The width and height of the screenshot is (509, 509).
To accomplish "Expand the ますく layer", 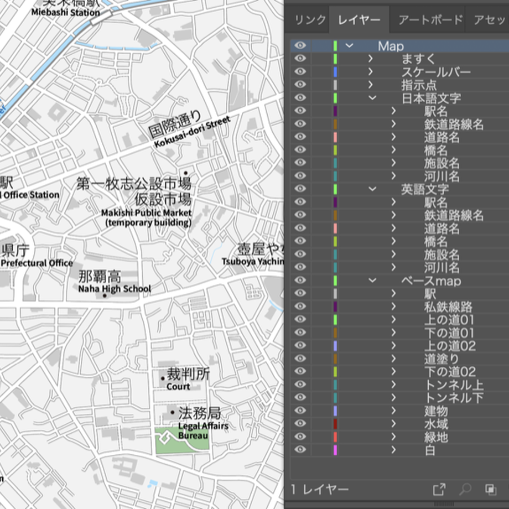I will pos(371,59).
